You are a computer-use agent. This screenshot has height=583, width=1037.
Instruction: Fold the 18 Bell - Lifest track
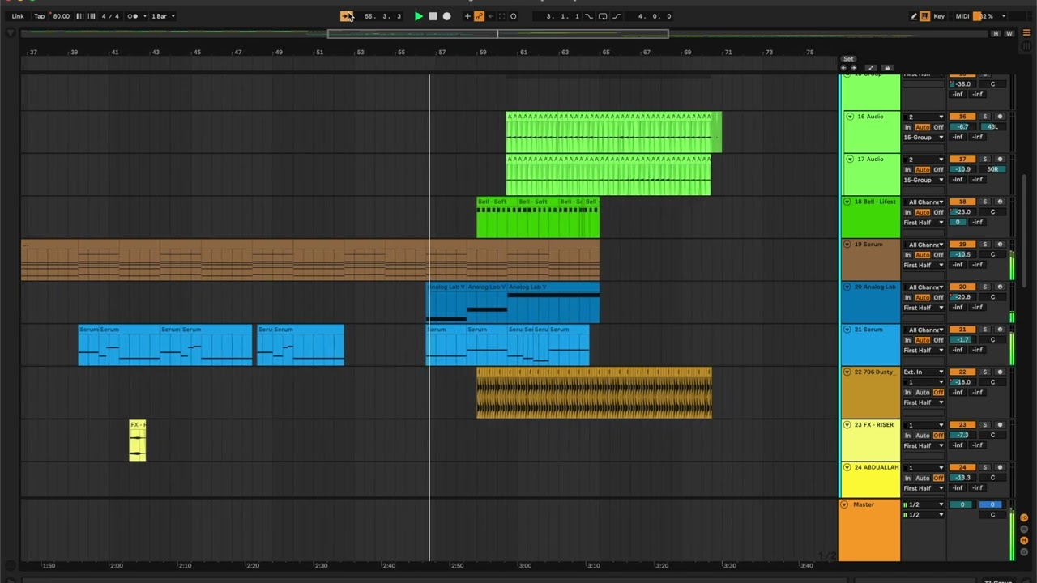click(x=847, y=202)
